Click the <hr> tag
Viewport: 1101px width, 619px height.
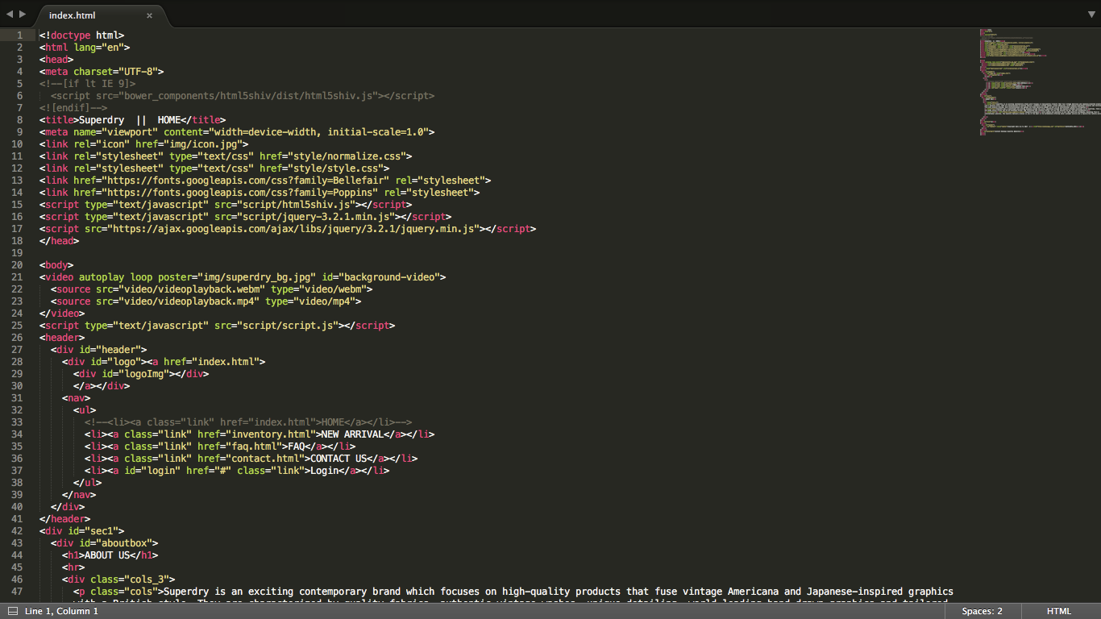(73, 567)
